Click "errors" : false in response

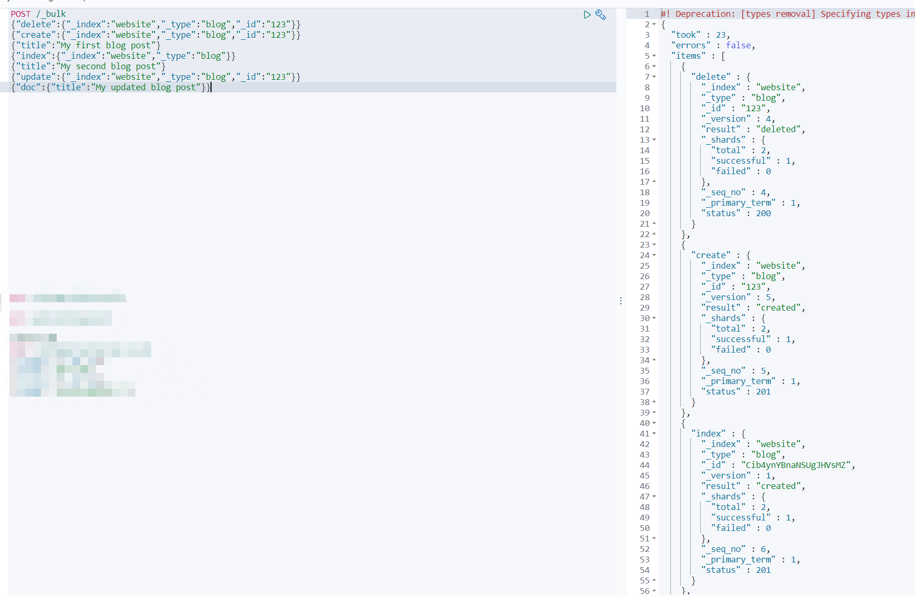[713, 45]
